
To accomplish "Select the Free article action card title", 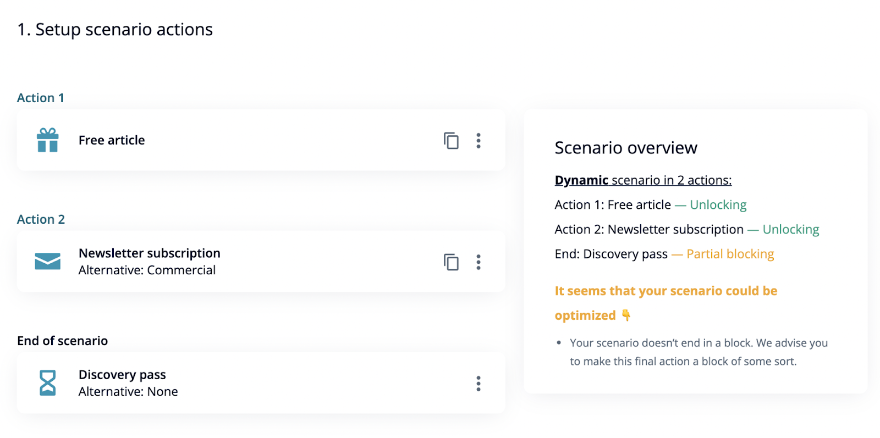I will click(x=112, y=140).
